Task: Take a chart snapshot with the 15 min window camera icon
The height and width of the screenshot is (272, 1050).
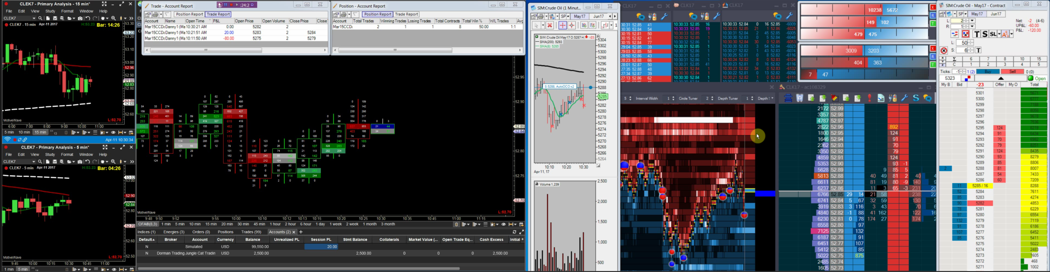Action: pyautogui.click(x=80, y=18)
